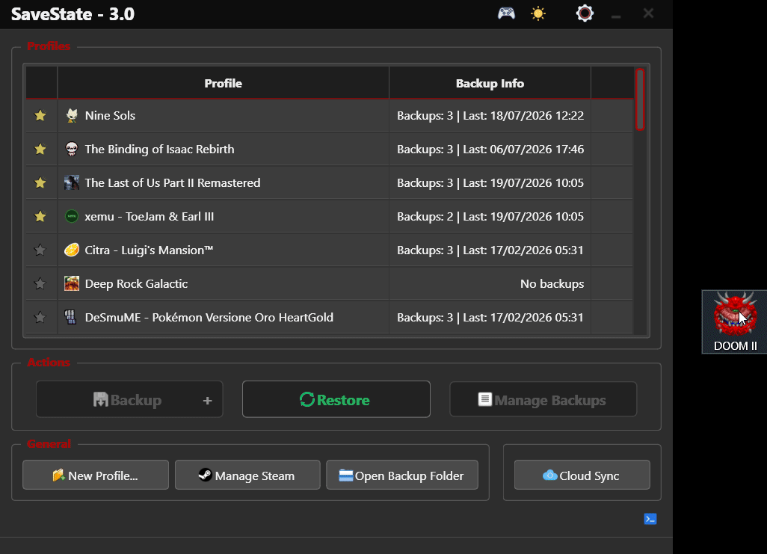The height and width of the screenshot is (554, 767).
Task: Select The Last of Us Part II Remastered
Action: tap(330, 183)
